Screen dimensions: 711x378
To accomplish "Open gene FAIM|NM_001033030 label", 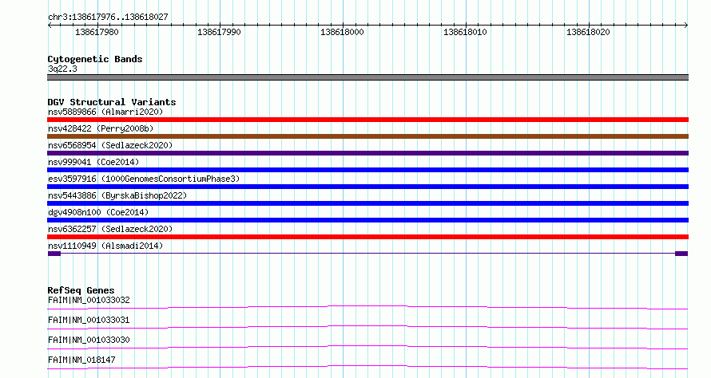I will 89,340.
